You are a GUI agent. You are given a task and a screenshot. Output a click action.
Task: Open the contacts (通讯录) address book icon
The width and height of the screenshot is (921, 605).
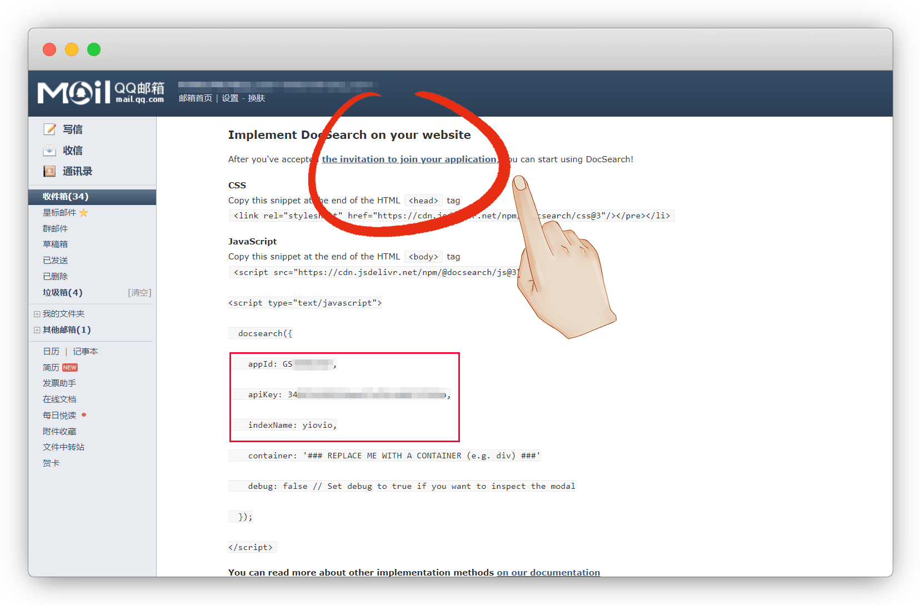(49, 171)
